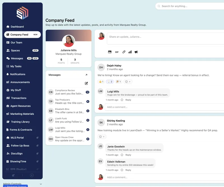The image size is (224, 187).
Task: Create a poll with chart icon
Action: tap(130, 52)
